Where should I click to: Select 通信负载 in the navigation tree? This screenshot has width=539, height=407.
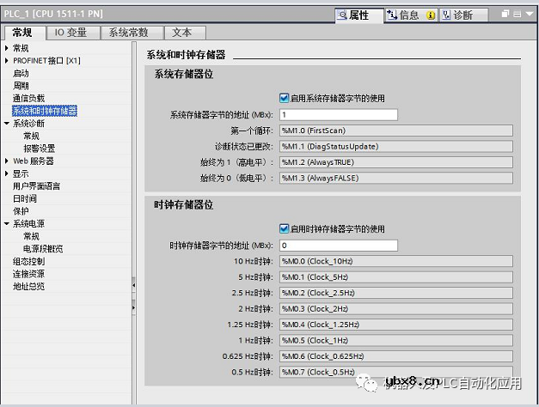click(x=28, y=99)
